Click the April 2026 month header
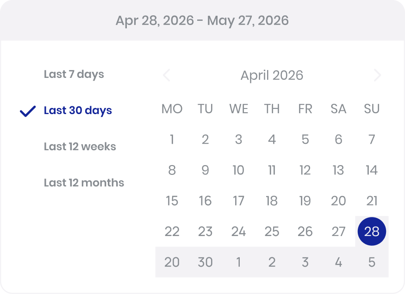This screenshot has height=294, width=405. point(272,75)
